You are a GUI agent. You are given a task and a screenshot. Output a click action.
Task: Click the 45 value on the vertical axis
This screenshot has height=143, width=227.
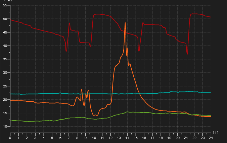click(5, 32)
